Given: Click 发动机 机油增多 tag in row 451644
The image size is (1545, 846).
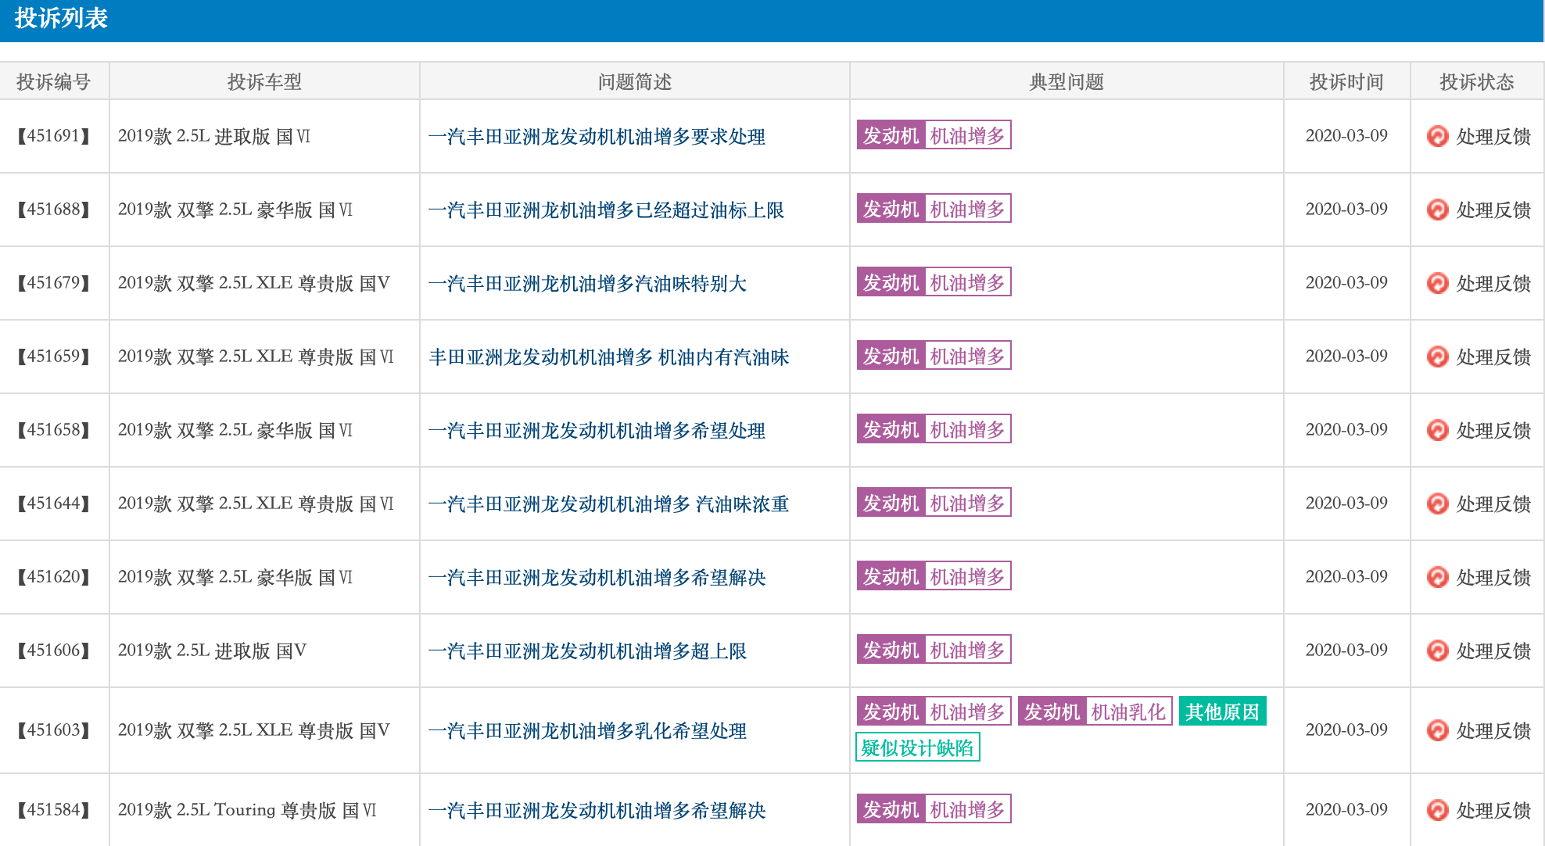Looking at the screenshot, I should click(x=934, y=503).
